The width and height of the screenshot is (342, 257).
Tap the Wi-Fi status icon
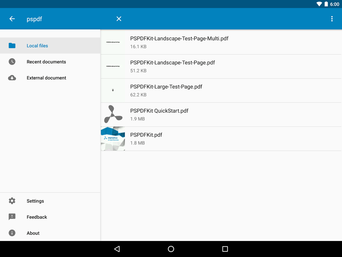(319, 4)
